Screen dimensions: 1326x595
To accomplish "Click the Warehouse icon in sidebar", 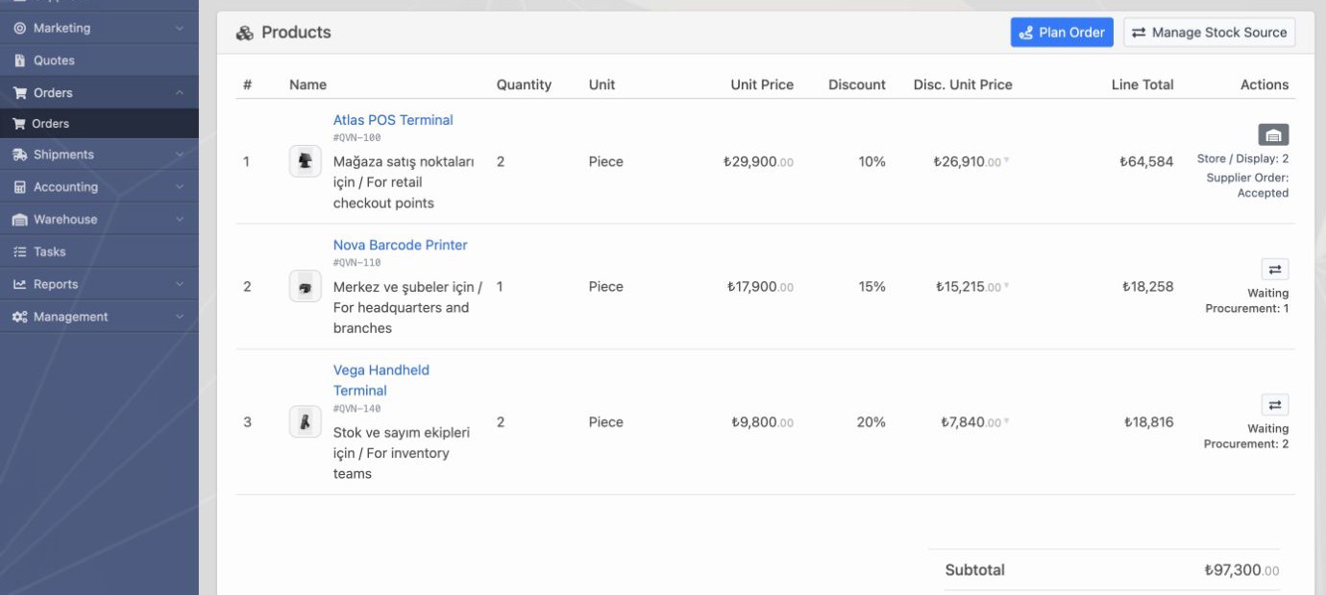I will 19,220.
